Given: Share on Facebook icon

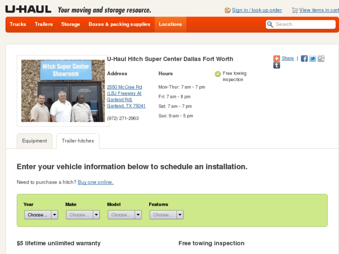Looking at the screenshot, I should tap(304, 59).
